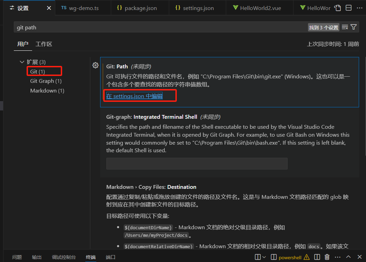Viewport: 366px width, 262px height.
Task: Click the git path search field
Action: [161, 27]
